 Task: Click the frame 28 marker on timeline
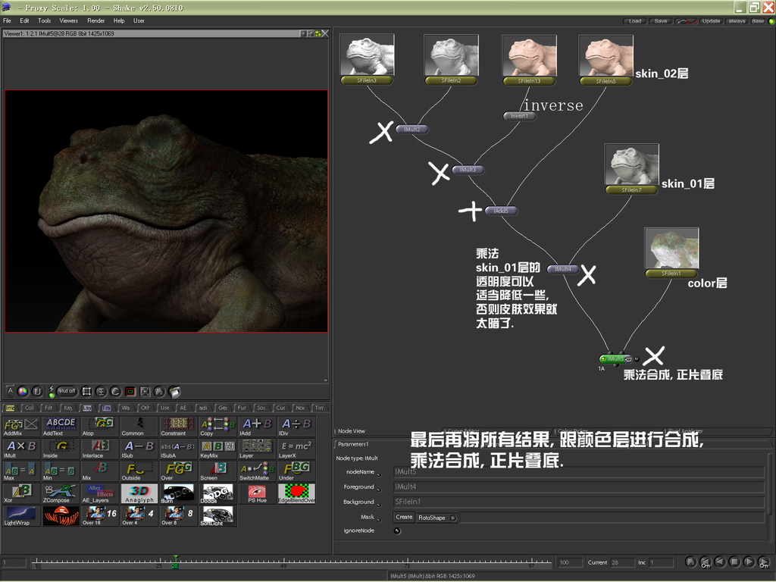[x=175, y=563]
